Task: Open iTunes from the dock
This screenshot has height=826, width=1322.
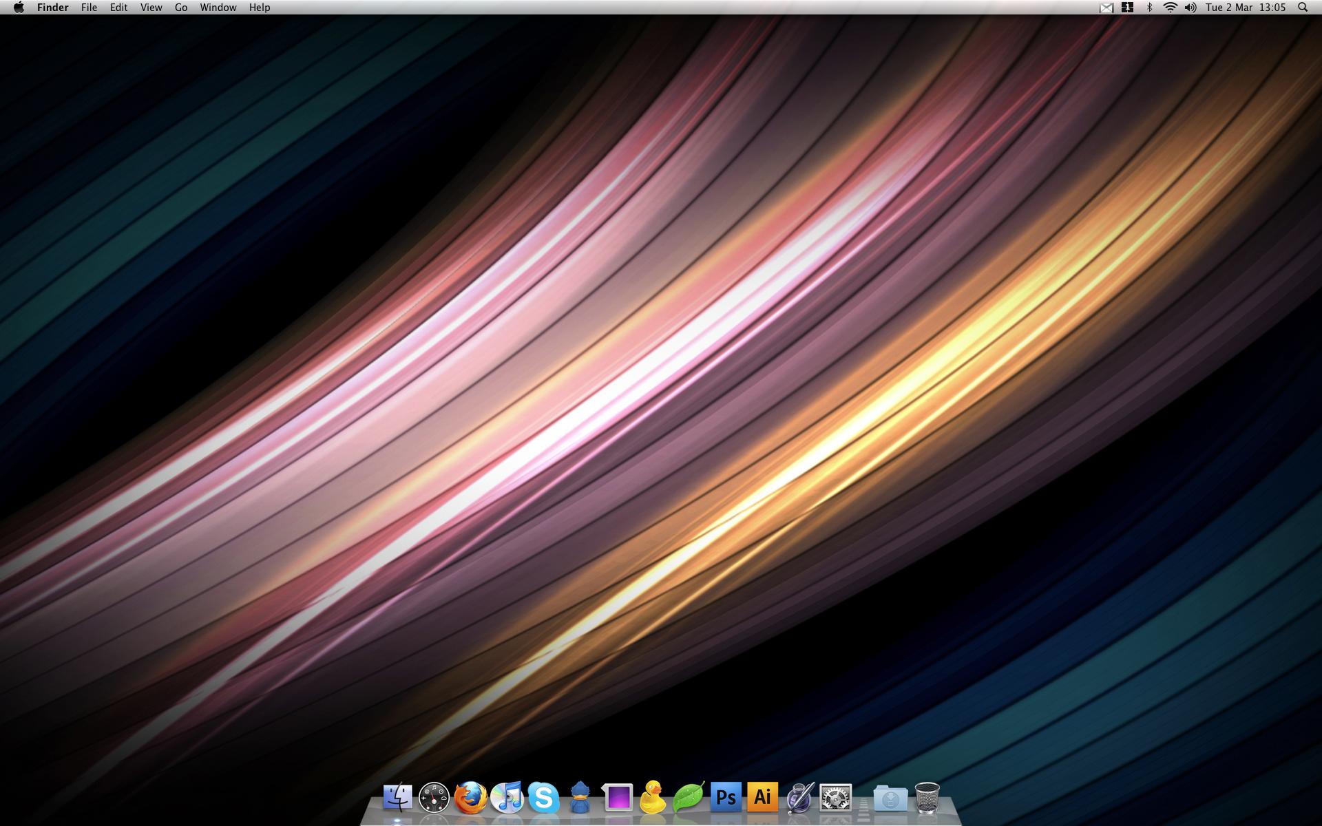Action: click(x=507, y=798)
